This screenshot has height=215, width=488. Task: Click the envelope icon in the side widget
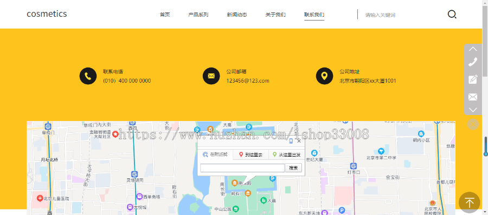pos(473,97)
